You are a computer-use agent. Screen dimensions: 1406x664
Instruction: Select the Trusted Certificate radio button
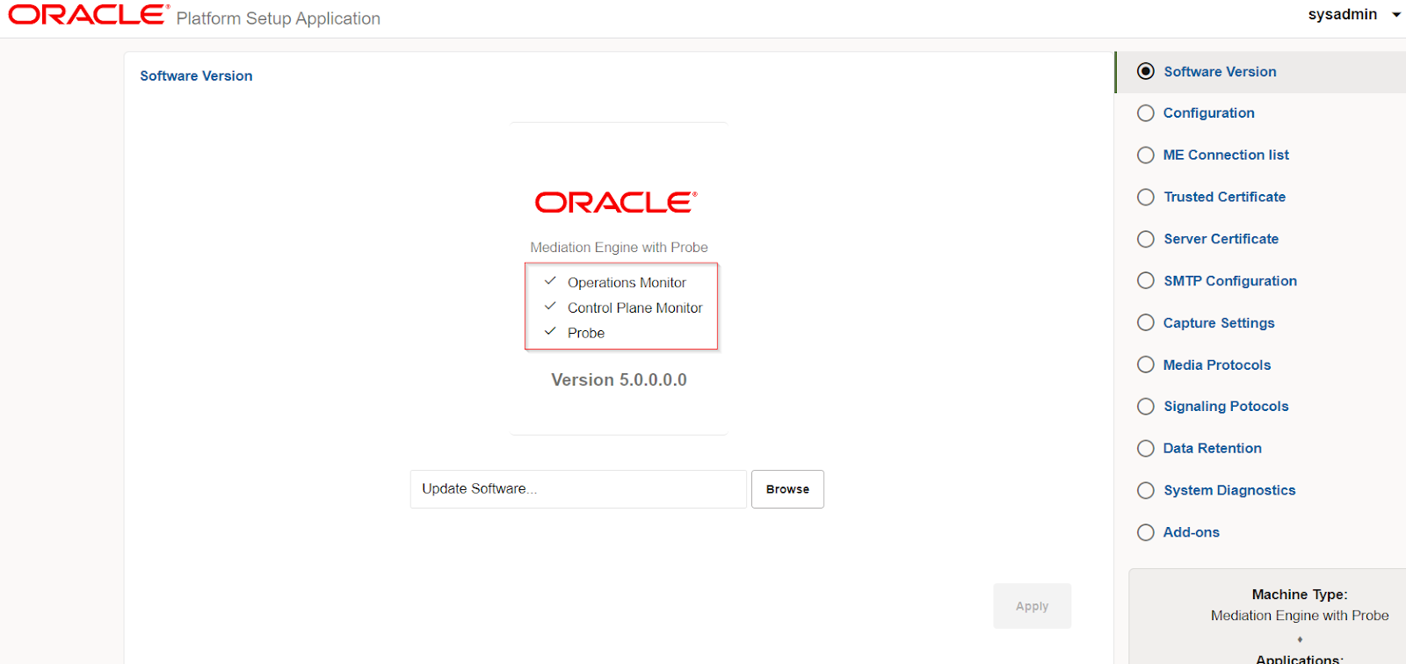[1146, 198]
